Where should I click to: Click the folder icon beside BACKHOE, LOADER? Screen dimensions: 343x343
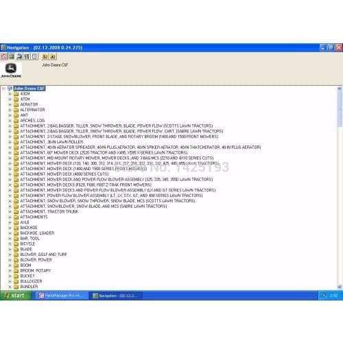pos(16,233)
